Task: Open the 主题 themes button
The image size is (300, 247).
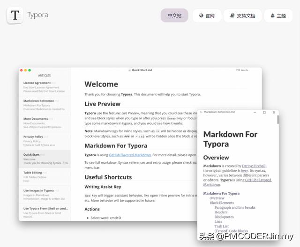Action: pos(278,15)
